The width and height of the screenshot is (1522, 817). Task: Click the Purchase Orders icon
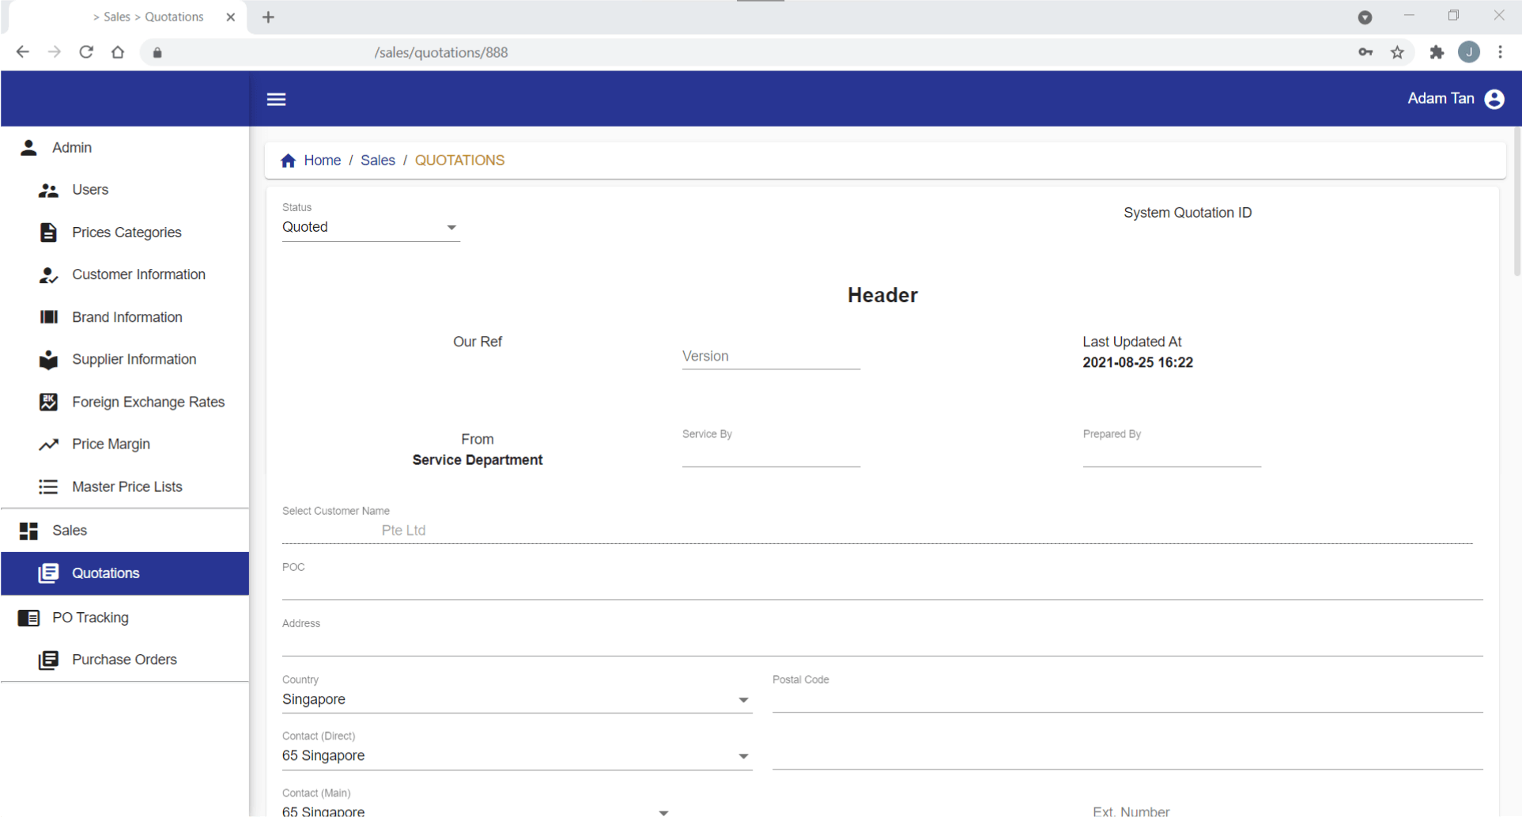[48, 660]
